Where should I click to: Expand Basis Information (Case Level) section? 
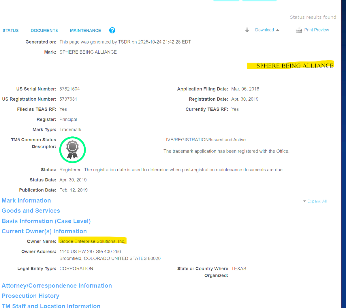coord(46,221)
